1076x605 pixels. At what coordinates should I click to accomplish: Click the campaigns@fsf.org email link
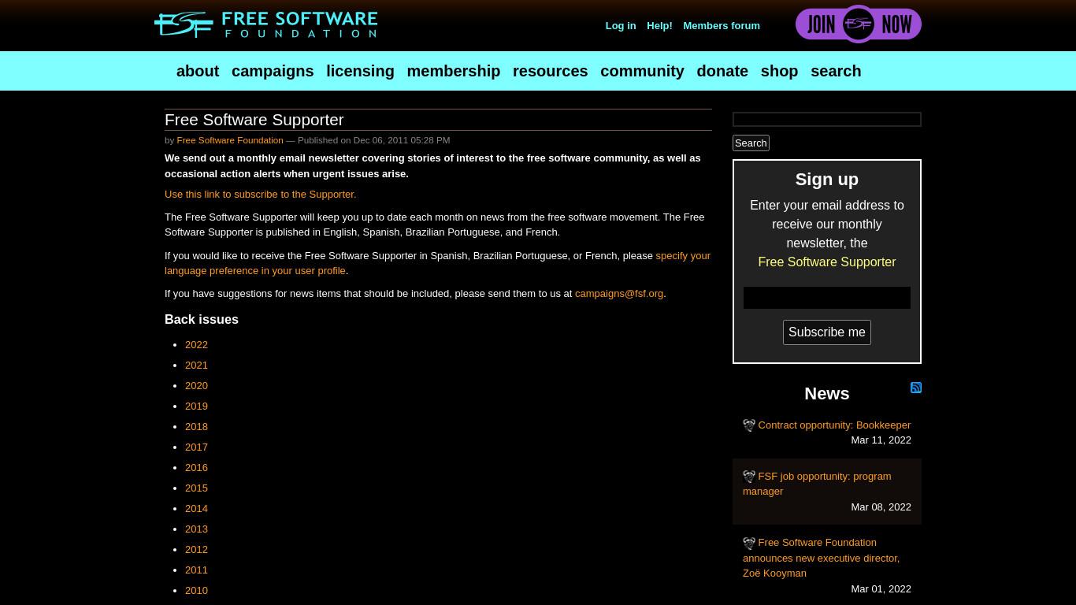click(619, 293)
